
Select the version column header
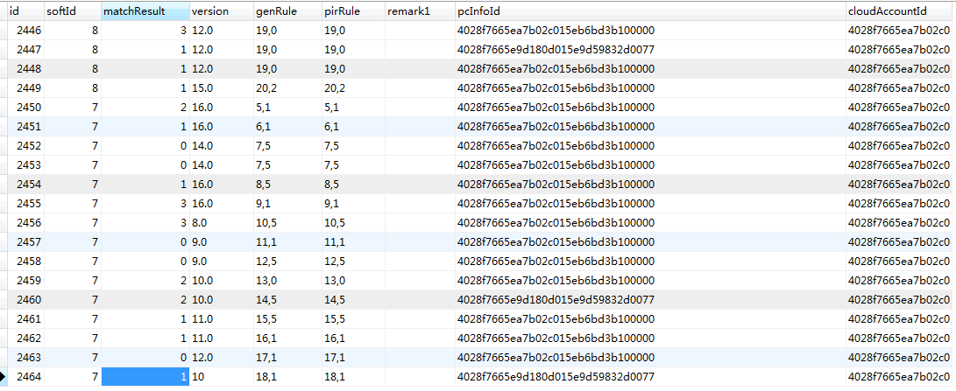tap(222, 11)
